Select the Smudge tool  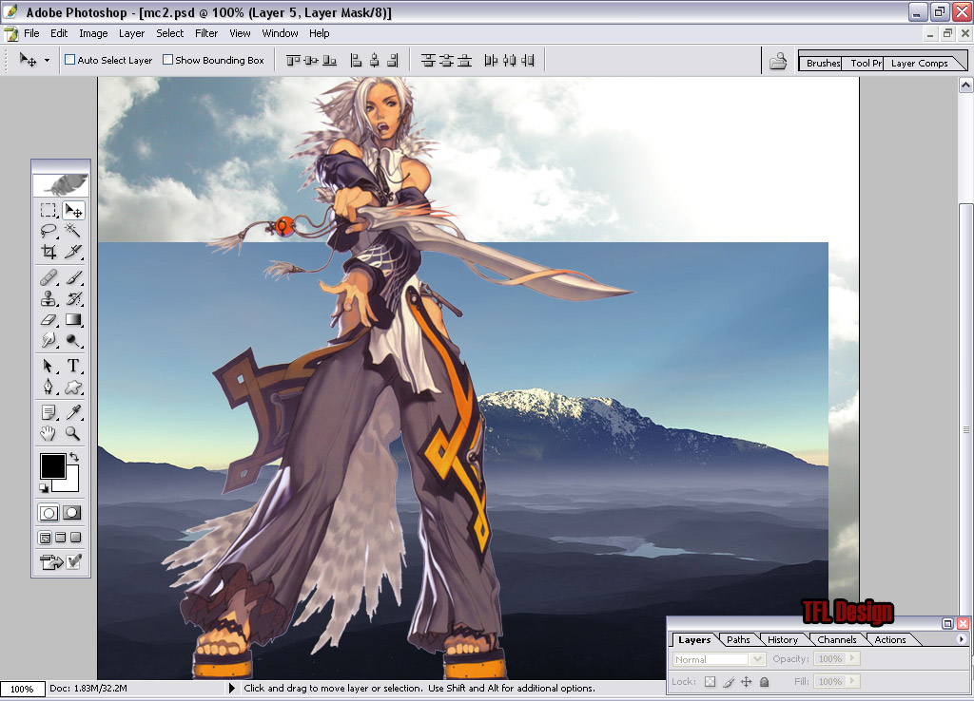pos(49,340)
